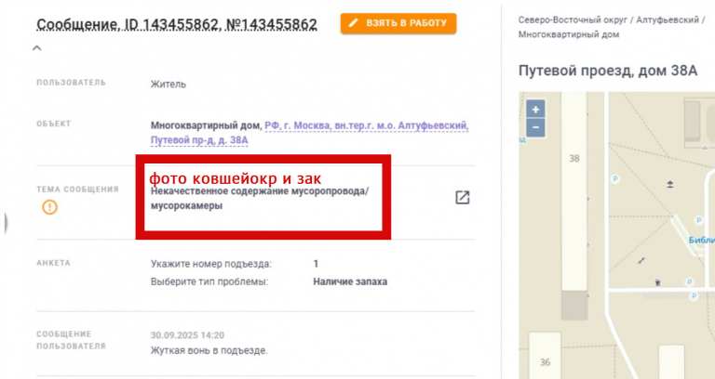Click the 'Наличие запаха' problem type value
Image resolution: width=715 pixels, height=379 pixels.
click(x=350, y=281)
